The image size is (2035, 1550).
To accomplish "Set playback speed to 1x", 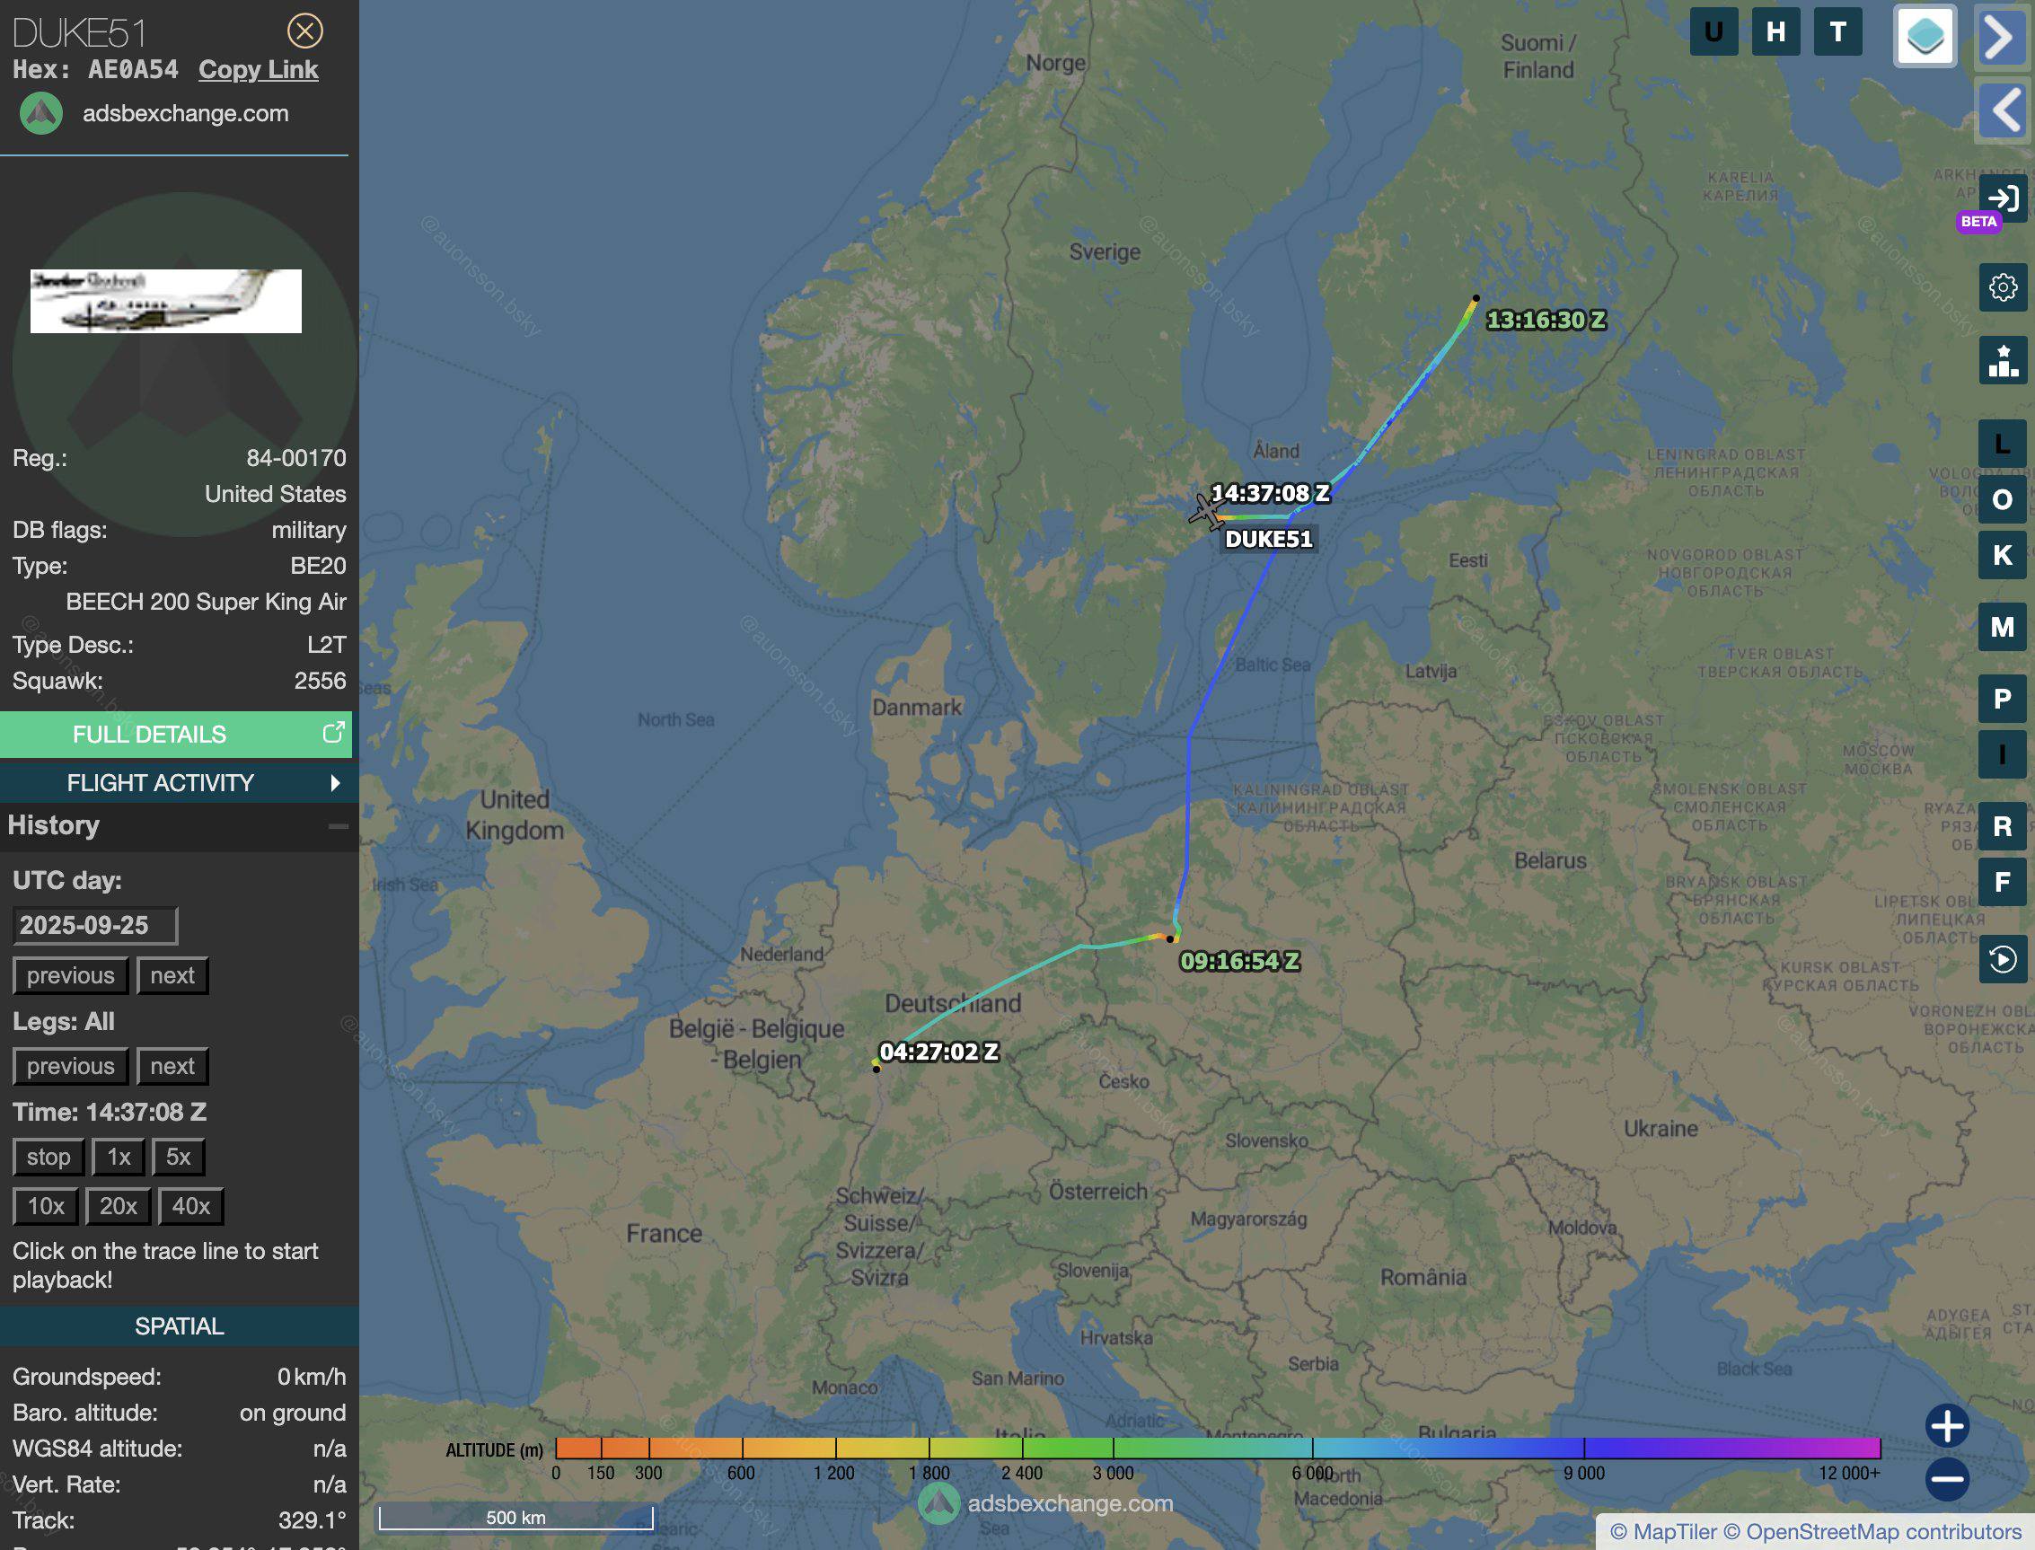I will pyautogui.click(x=118, y=1157).
